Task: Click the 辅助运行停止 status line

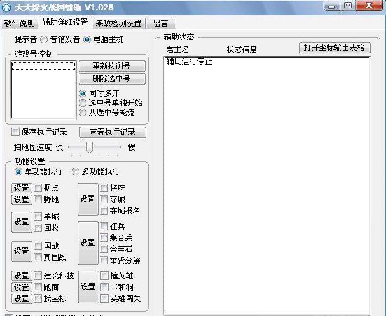Action: point(189,62)
